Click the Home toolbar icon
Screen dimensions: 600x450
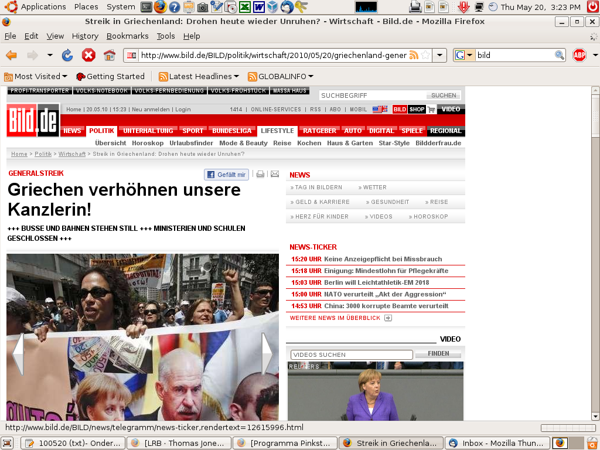coord(109,56)
